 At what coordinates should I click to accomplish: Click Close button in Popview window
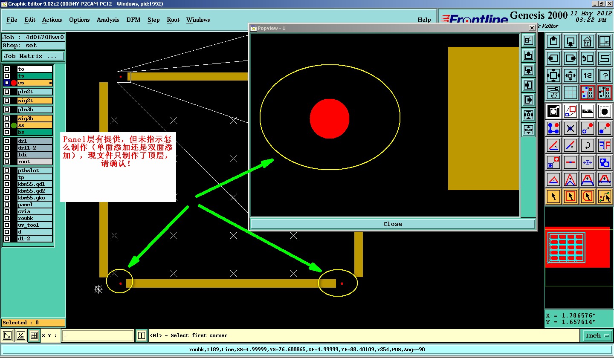[393, 224]
